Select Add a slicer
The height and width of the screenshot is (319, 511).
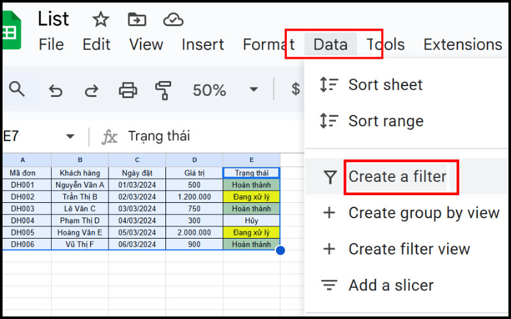coord(391,285)
